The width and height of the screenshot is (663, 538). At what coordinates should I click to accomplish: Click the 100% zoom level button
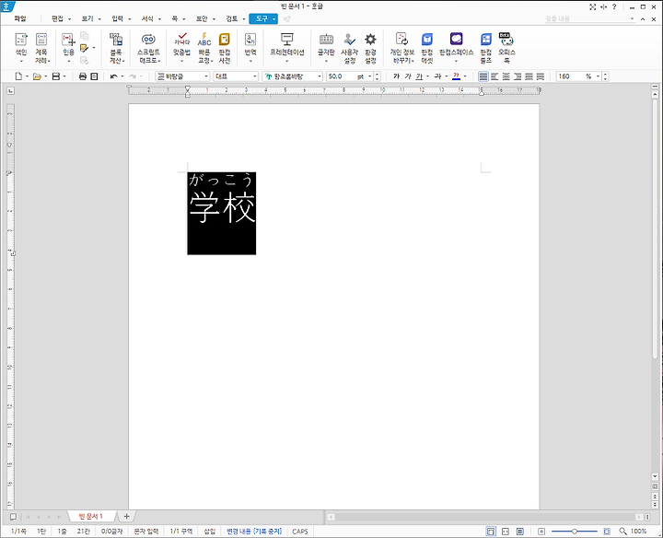(638, 532)
